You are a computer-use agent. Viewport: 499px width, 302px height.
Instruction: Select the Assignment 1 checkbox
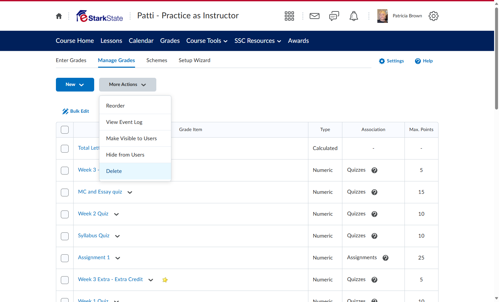(x=65, y=258)
